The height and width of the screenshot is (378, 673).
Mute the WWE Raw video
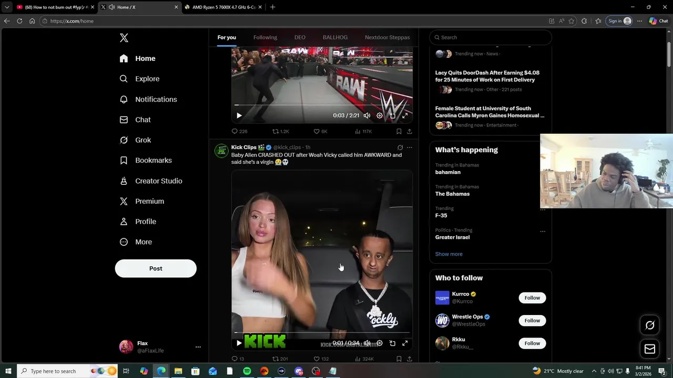tap(367, 115)
